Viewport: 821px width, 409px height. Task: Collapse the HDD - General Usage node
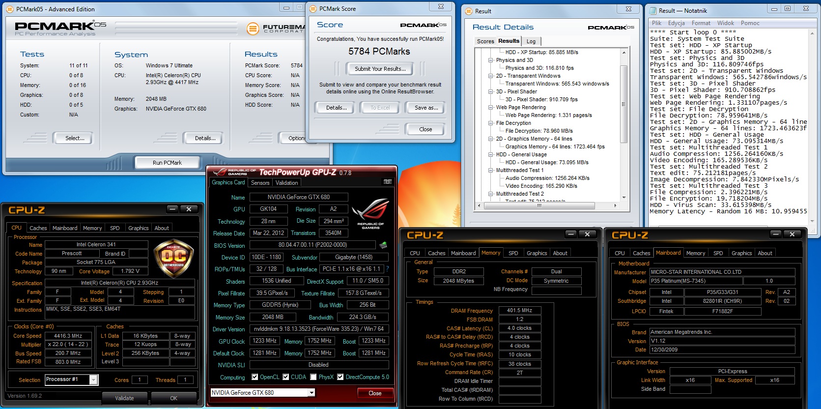coord(490,154)
